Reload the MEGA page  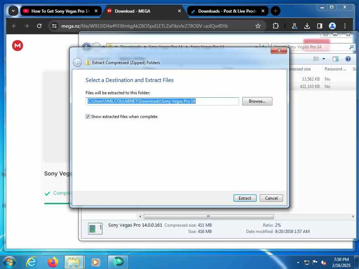coord(39,26)
